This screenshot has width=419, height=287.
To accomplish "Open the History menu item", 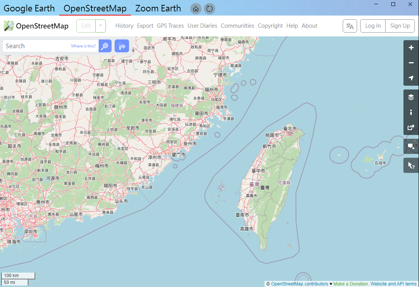I will (x=124, y=26).
